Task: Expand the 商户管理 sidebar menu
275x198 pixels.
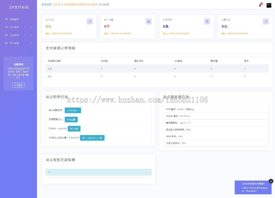Action: (18, 27)
